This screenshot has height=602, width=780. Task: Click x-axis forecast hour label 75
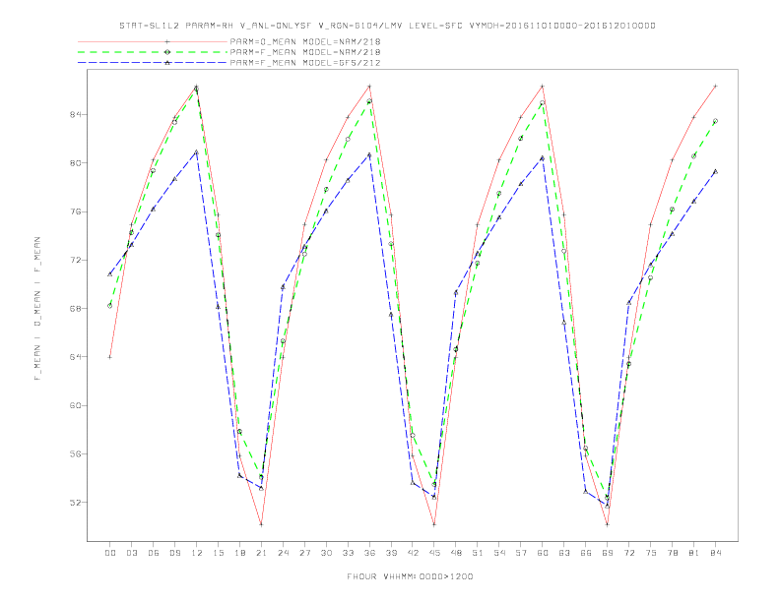[x=651, y=553]
